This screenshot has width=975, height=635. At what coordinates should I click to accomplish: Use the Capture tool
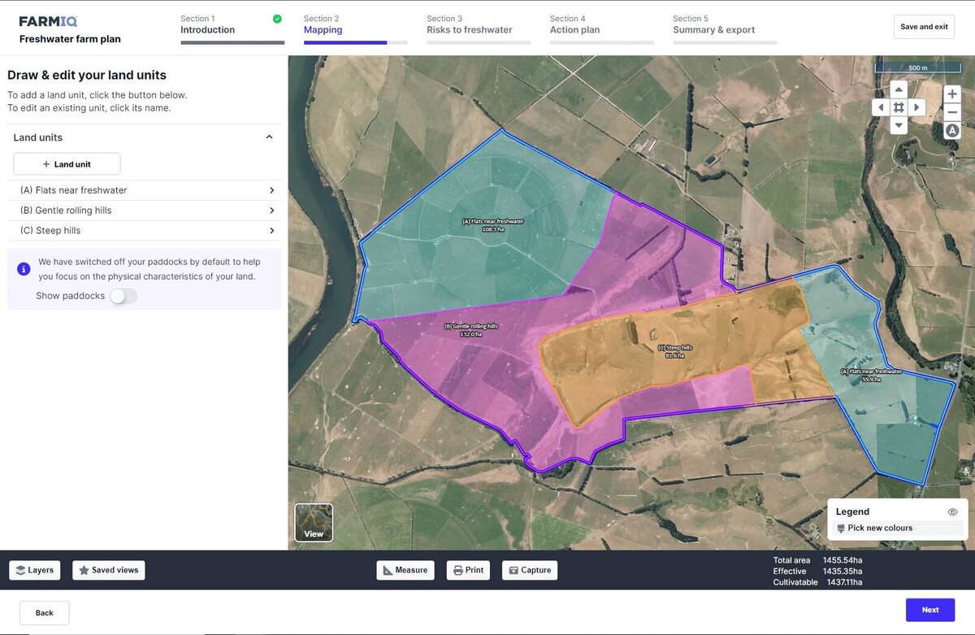529,570
